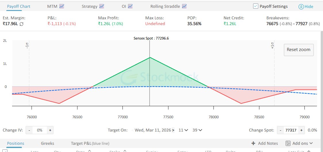This screenshot has height=152, width=323.
Task: Click the Add ons sliders icon
Action: coord(288,143)
